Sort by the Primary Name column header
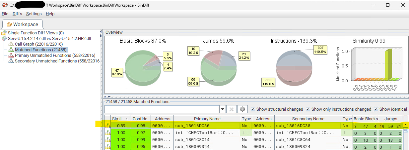The height and width of the screenshot is (150, 409). 207,119
